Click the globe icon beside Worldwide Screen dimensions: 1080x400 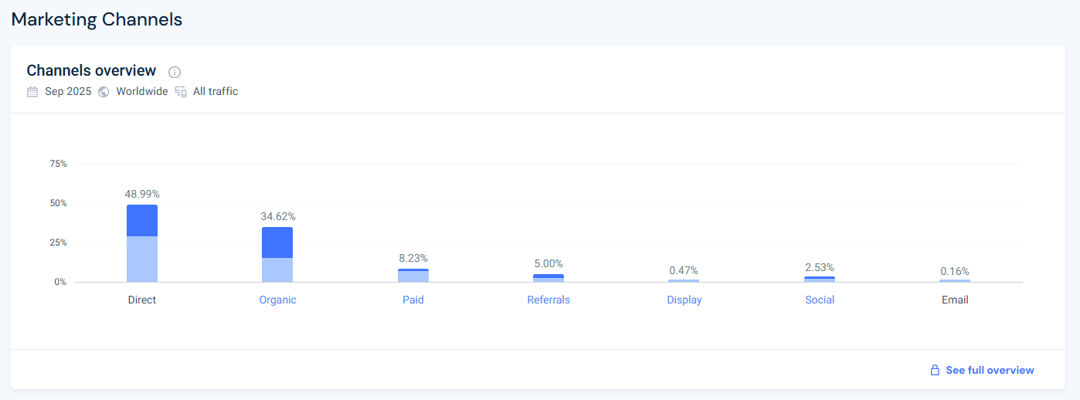(x=104, y=92)
